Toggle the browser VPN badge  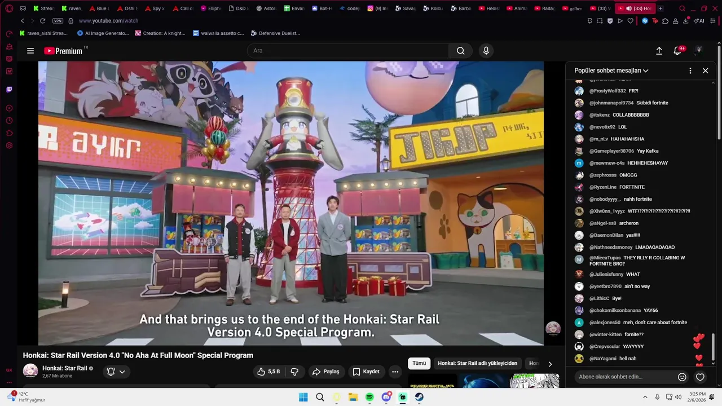coord(58,21)
